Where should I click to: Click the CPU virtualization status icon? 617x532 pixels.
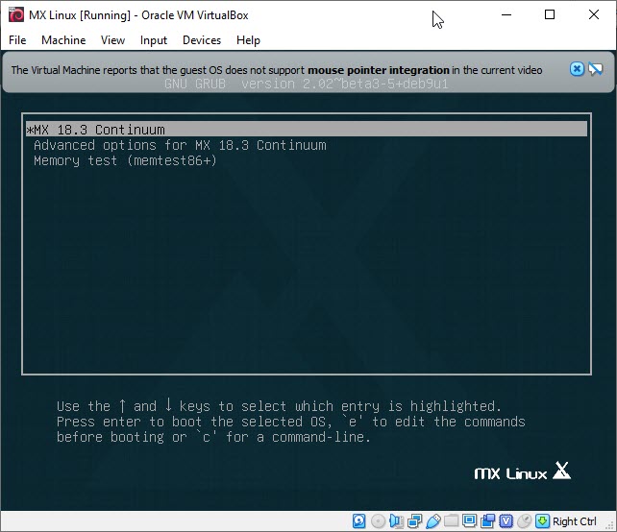coord(506,521)
